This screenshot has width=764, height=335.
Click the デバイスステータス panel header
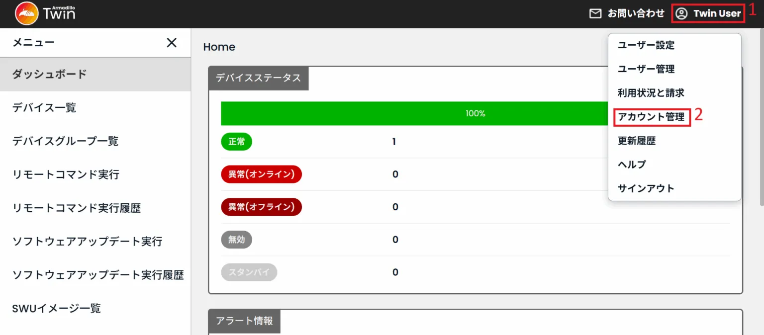258,78
